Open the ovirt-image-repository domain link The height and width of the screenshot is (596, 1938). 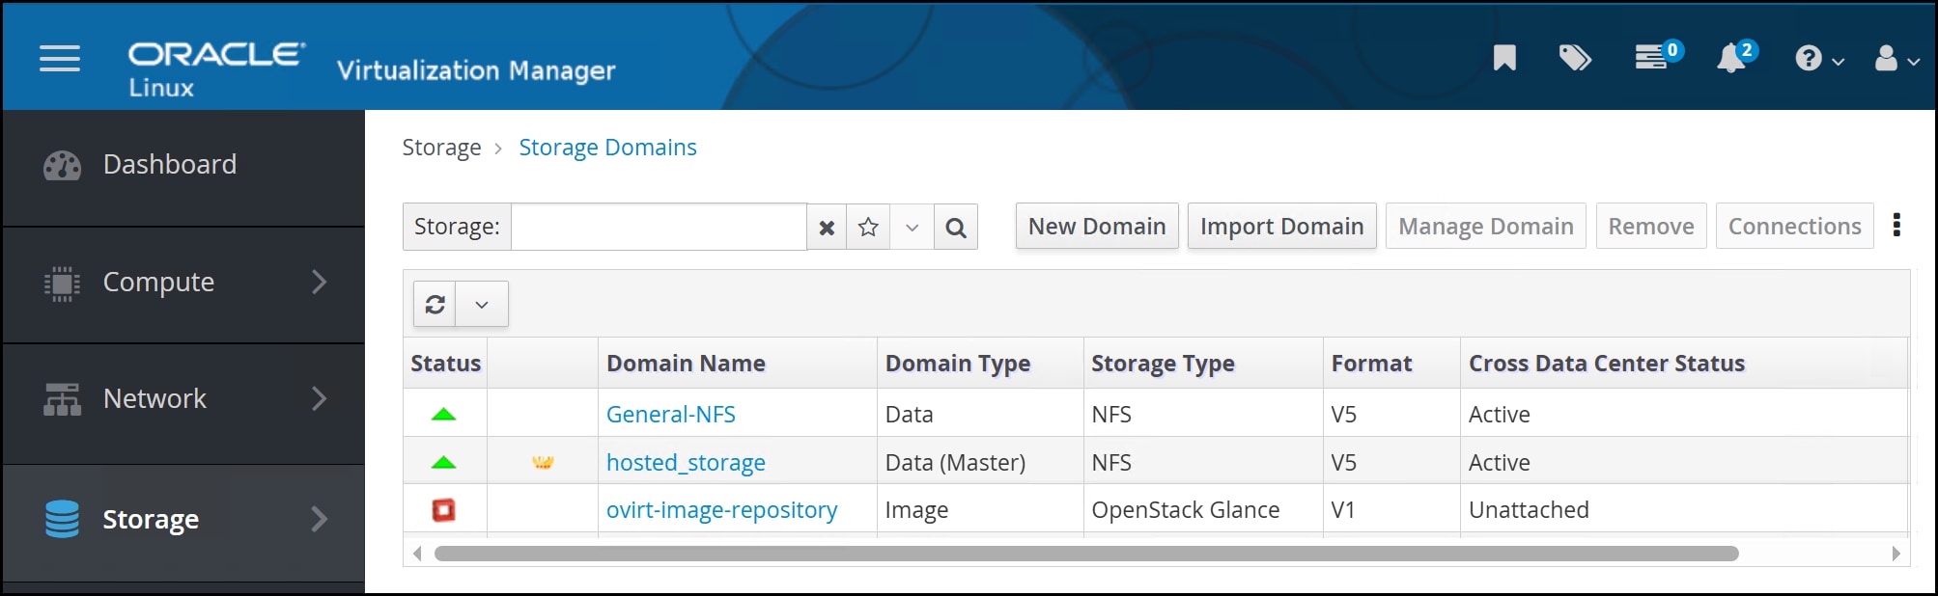tap(721, 510)
